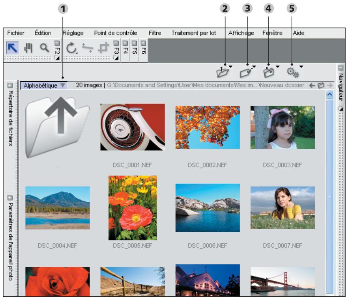Screen dimensions: 348x298
Task: Open the Aide menu
Action: pyautogui.click(x=298, y=33)
